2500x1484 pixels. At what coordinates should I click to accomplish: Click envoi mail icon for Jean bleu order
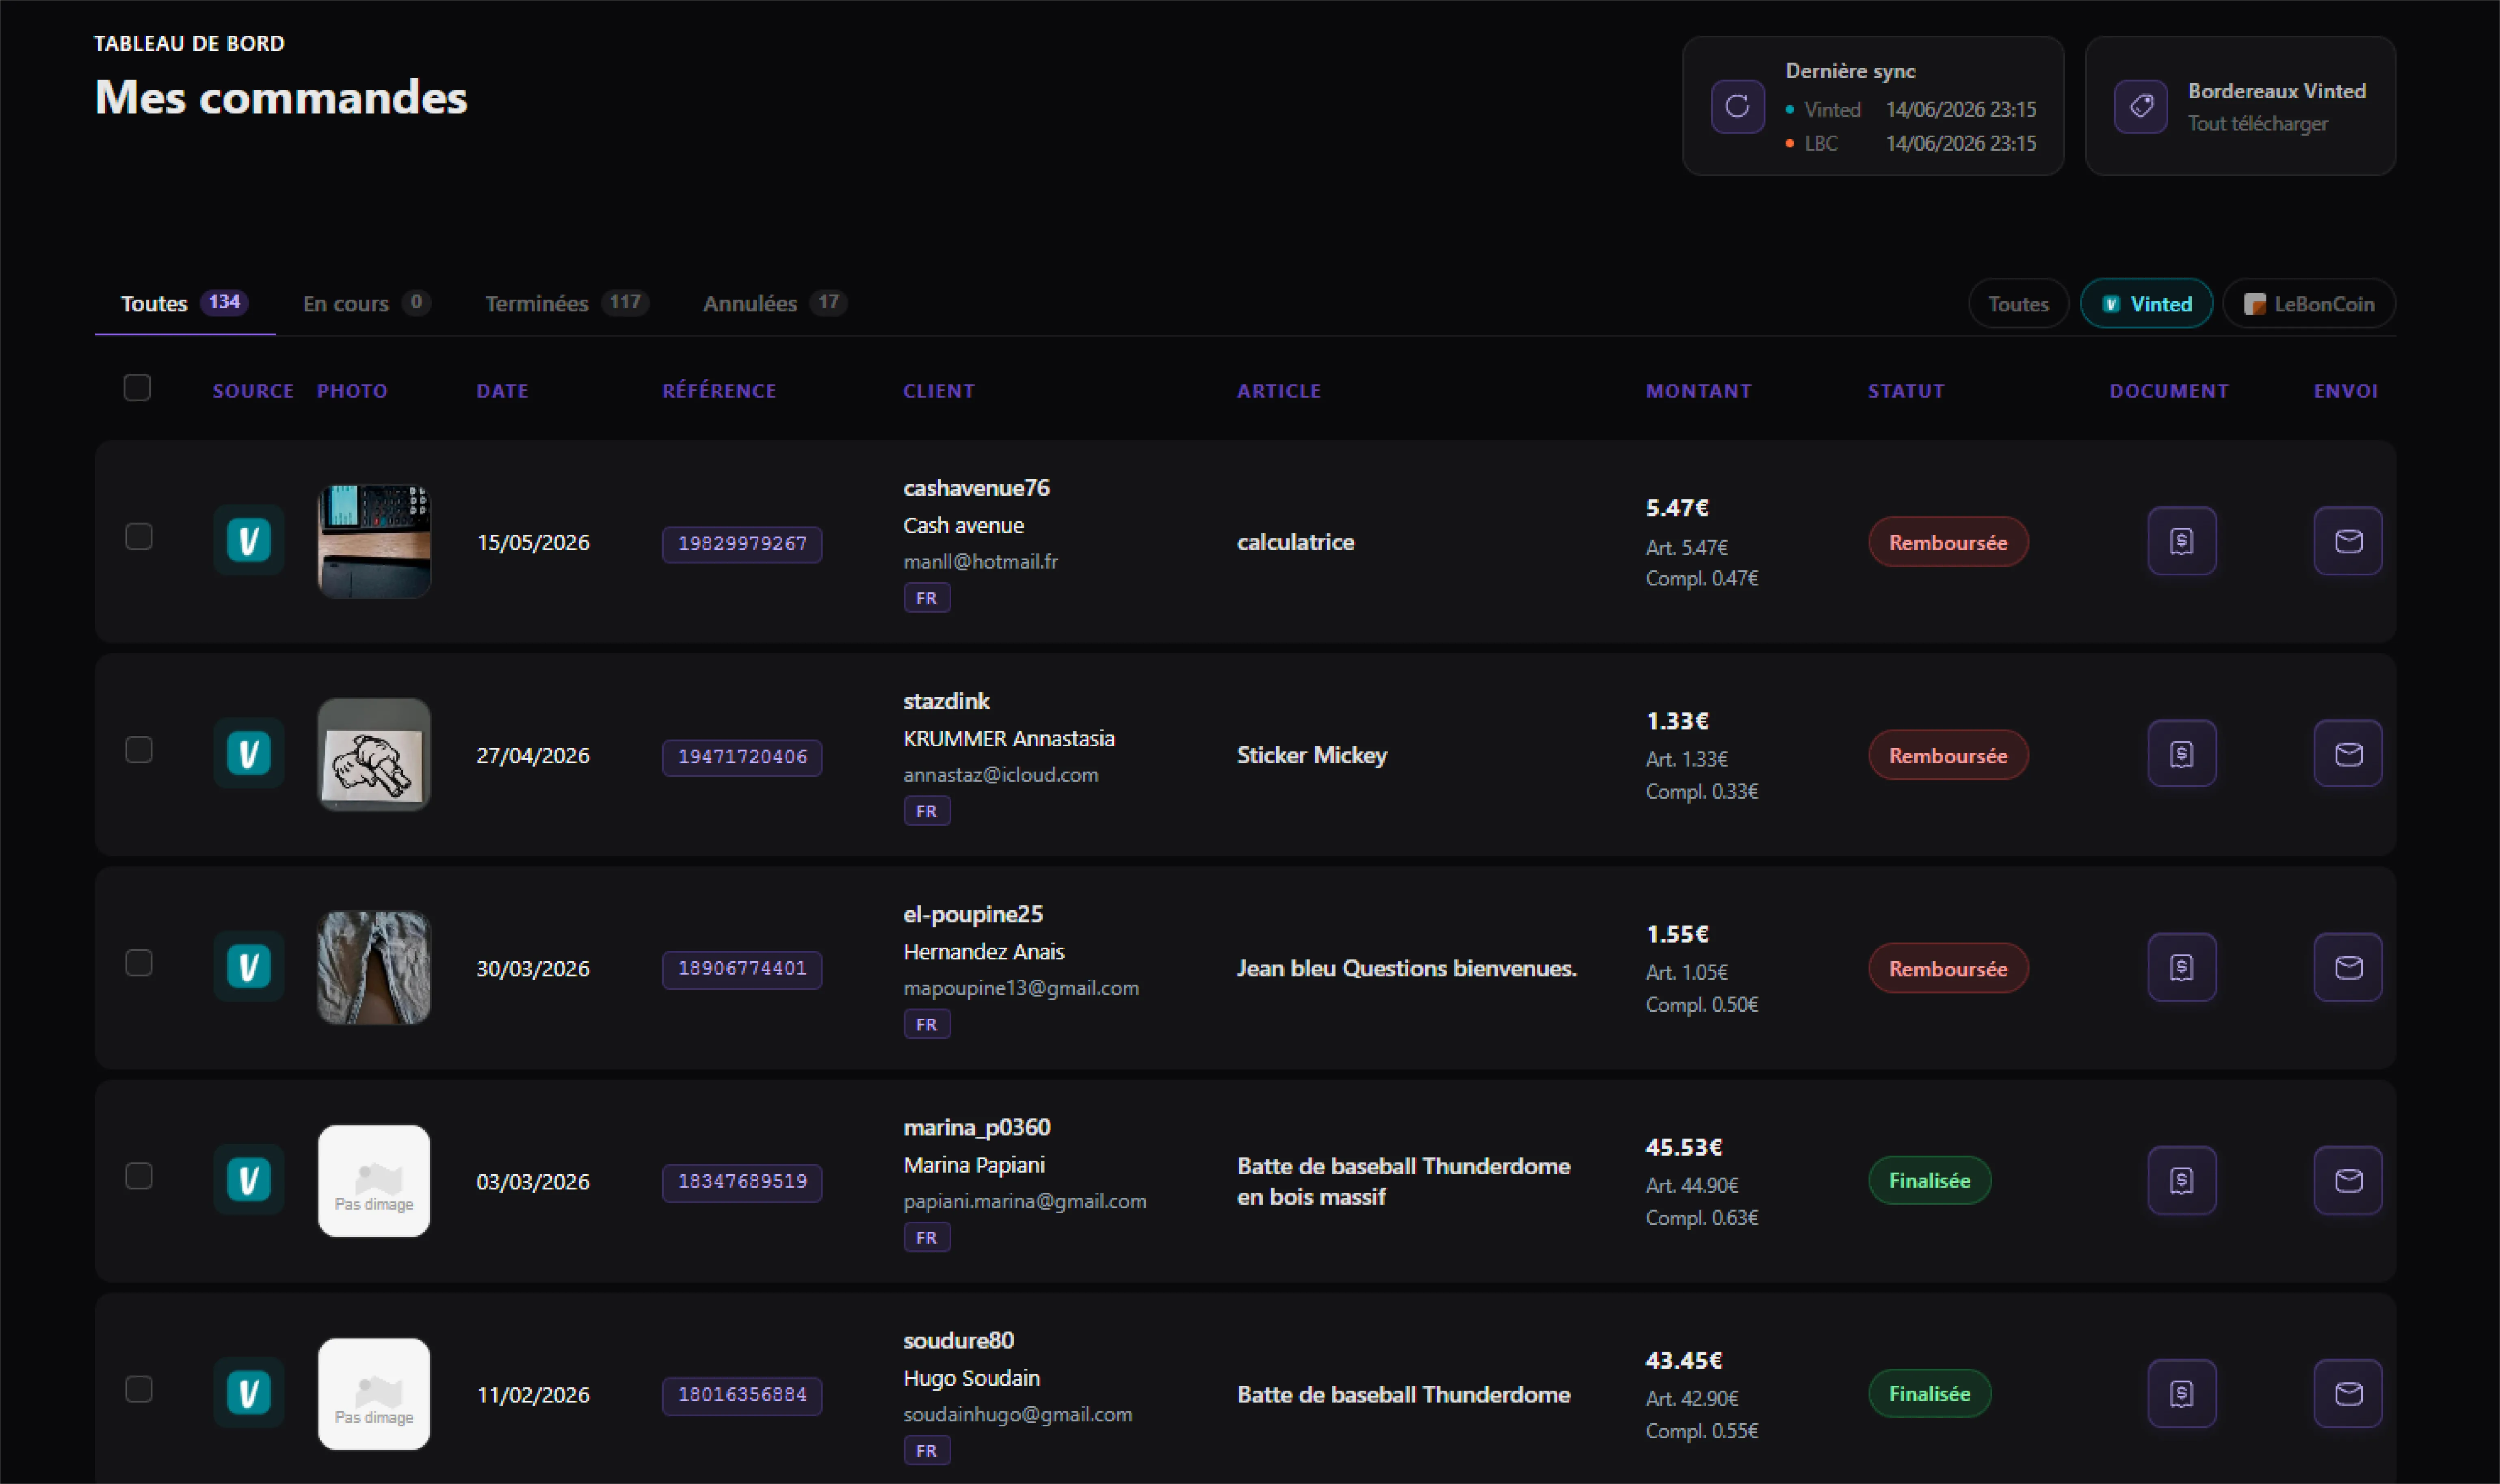2348,967
